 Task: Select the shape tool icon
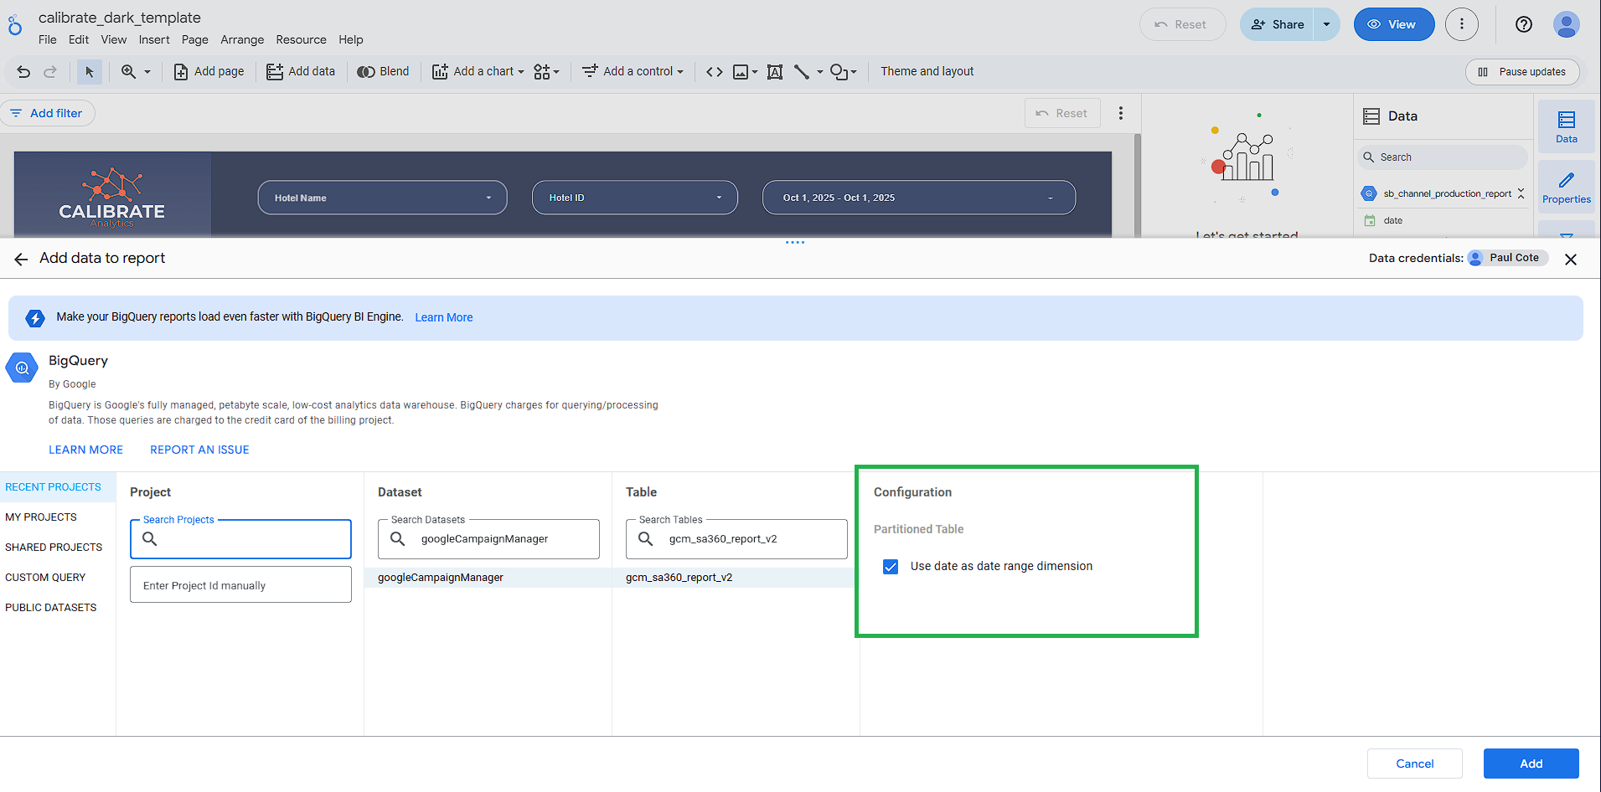839,72
